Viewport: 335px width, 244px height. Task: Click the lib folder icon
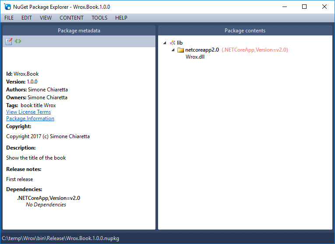point(173,43)
